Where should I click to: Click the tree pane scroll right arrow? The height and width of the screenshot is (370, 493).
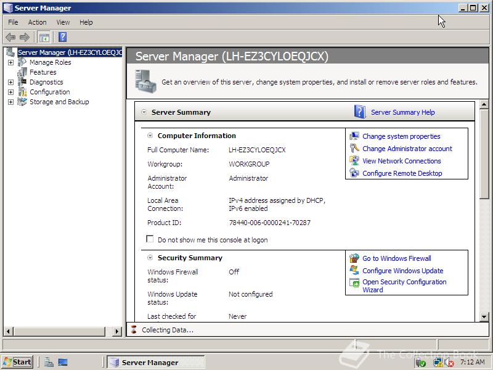[117, 331]
